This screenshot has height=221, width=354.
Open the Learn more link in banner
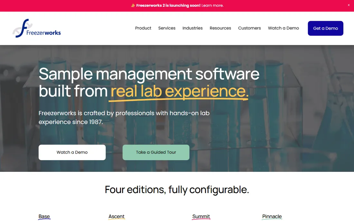pyautogui.click(x=212, y=5)
